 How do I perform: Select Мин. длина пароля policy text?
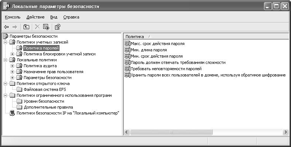(149, 50)
